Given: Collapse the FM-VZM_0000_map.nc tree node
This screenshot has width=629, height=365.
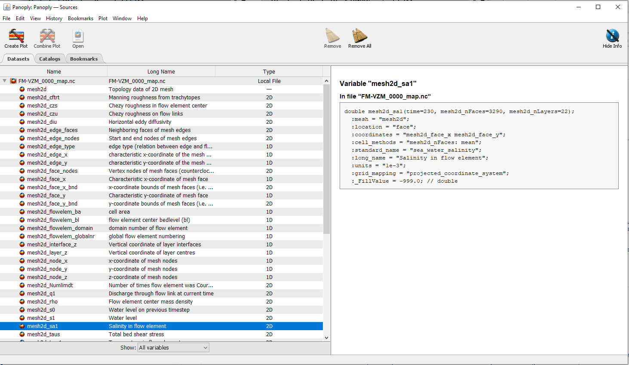Looking at the screenshot, I should point(5,81).
